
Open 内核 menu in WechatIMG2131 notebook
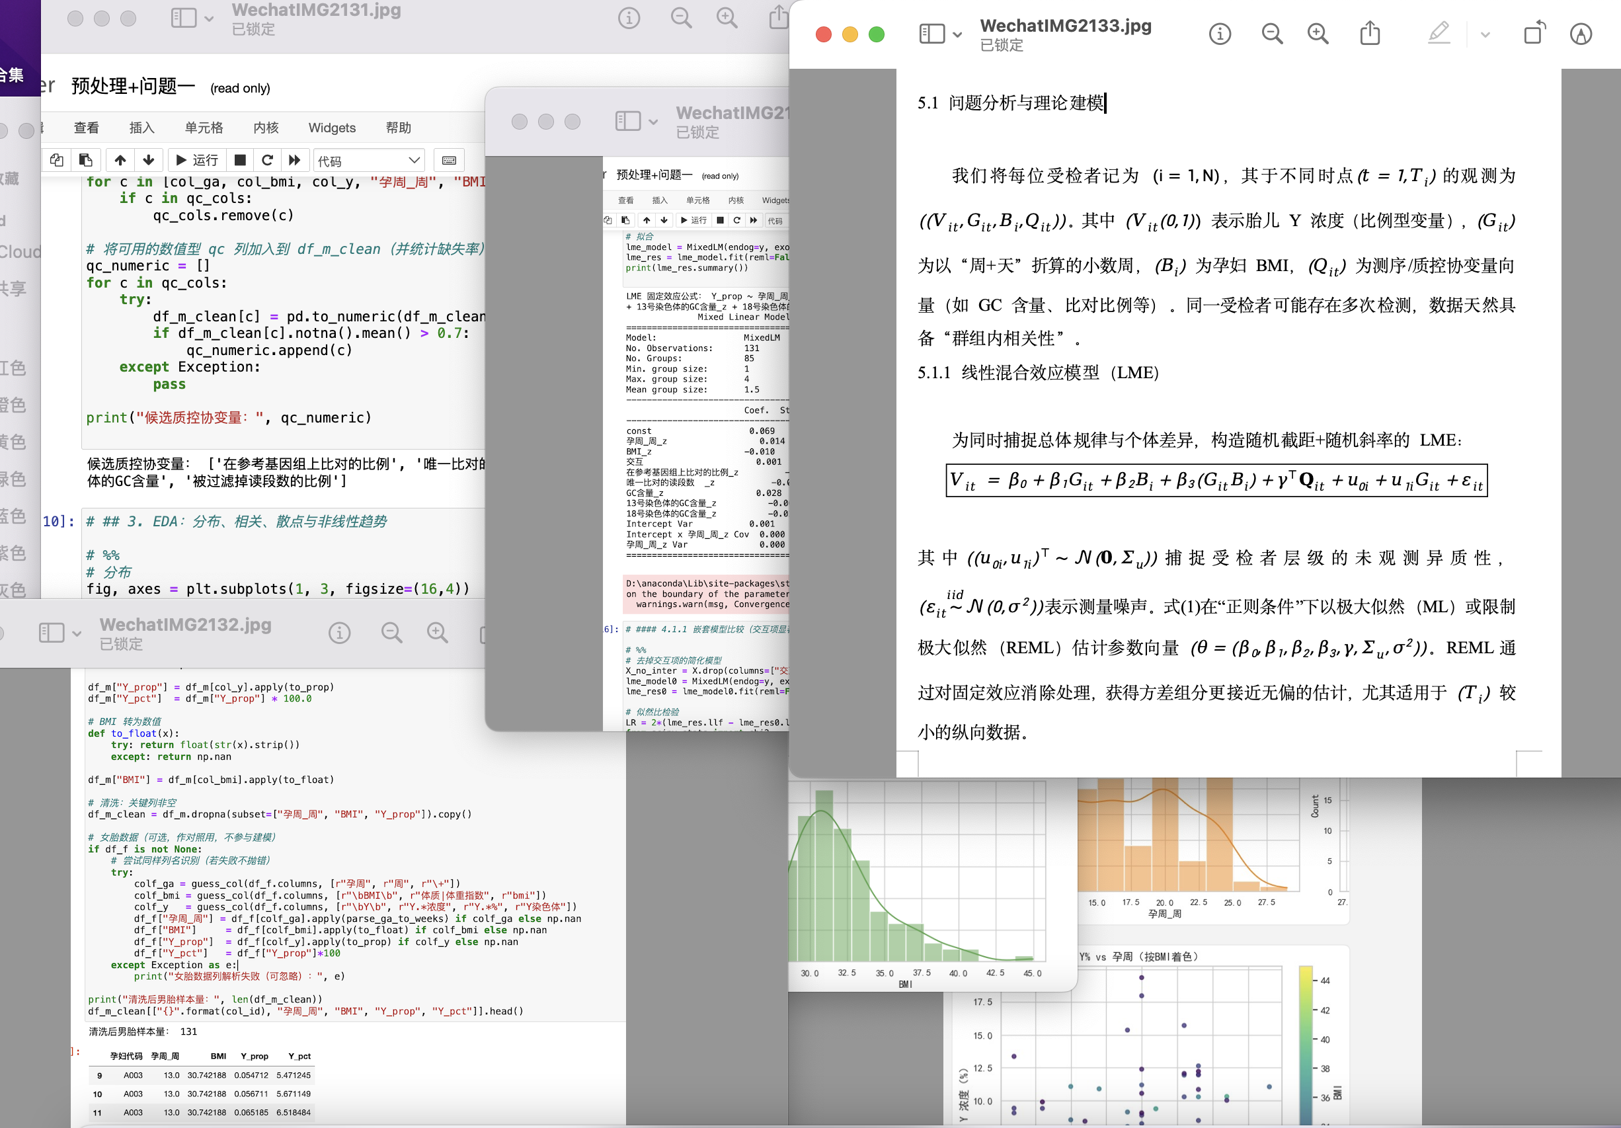pyautogui.click(x=266, y=128)
